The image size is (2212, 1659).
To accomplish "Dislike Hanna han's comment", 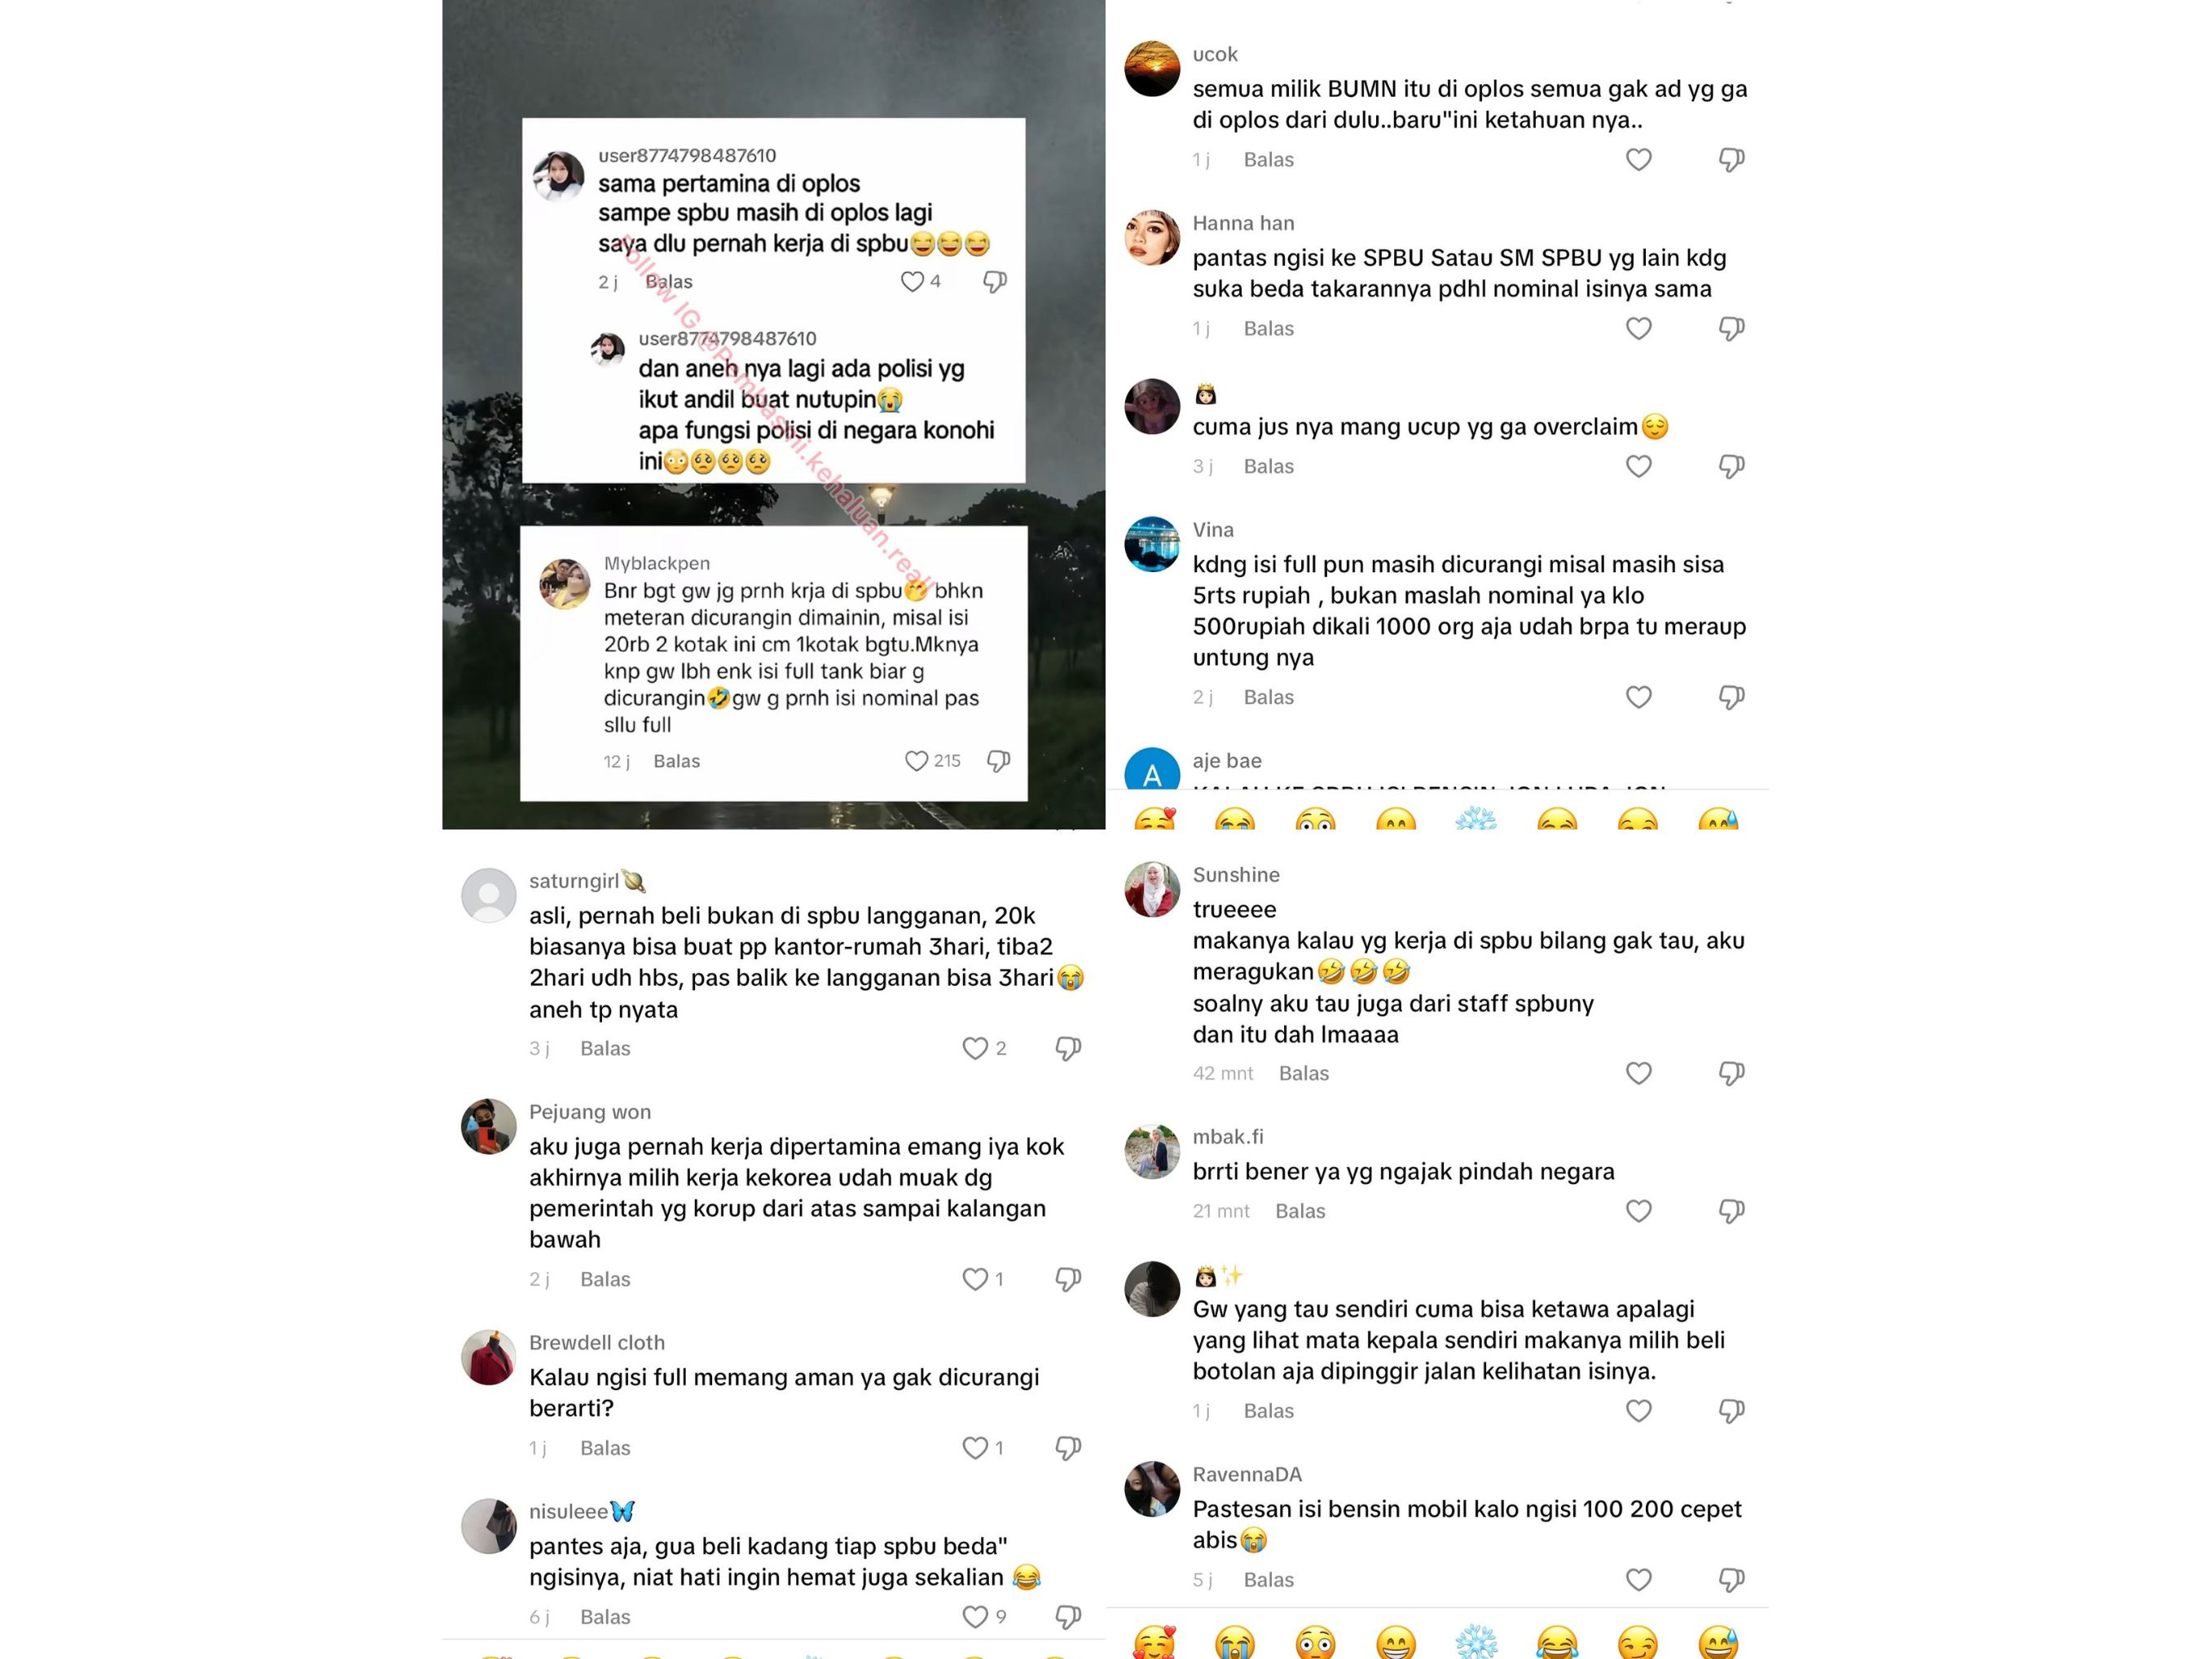I will pos(1731,329).
